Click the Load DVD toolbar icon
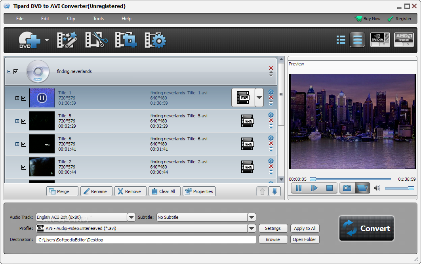This screenshot has height=264, width=421. pyautogui.click(x=29, y=40)
